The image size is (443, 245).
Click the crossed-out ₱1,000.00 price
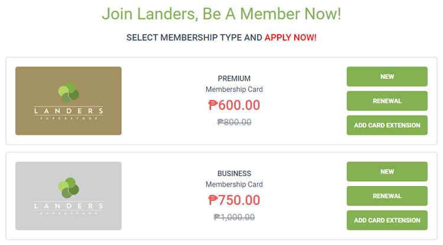click(234, 217)
